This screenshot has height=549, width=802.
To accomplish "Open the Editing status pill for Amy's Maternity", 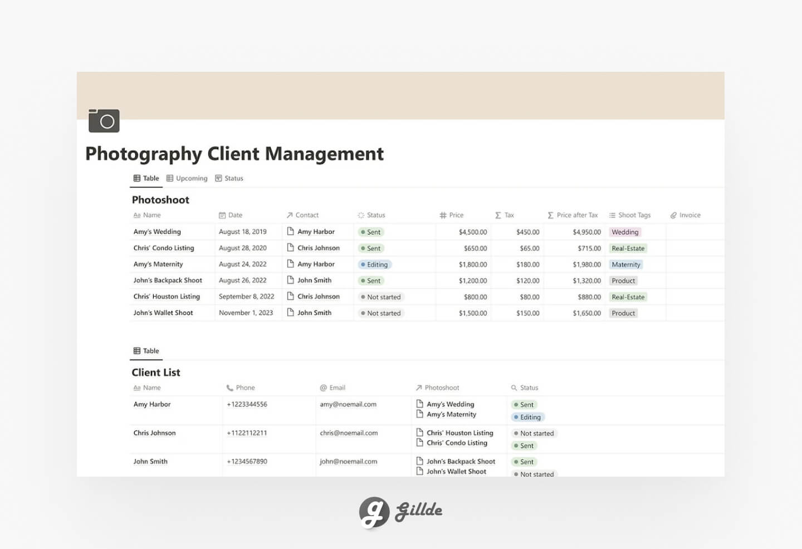I will [374, 264].
